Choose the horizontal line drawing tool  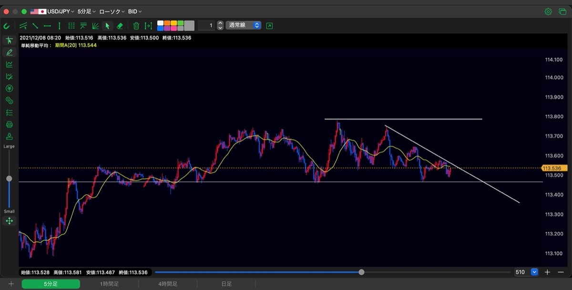coord(47,26)
